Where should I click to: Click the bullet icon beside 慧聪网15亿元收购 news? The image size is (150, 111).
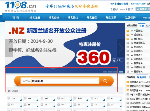(128, 86)
